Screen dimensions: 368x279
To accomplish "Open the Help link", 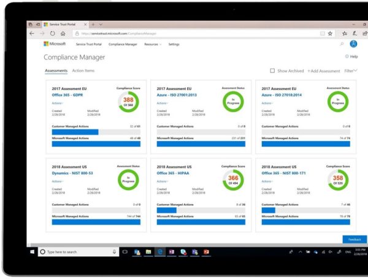I will [351, 56].
